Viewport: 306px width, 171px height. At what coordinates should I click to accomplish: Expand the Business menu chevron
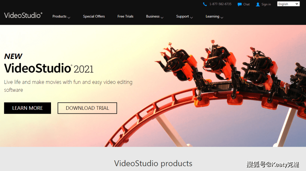[162, 17]
